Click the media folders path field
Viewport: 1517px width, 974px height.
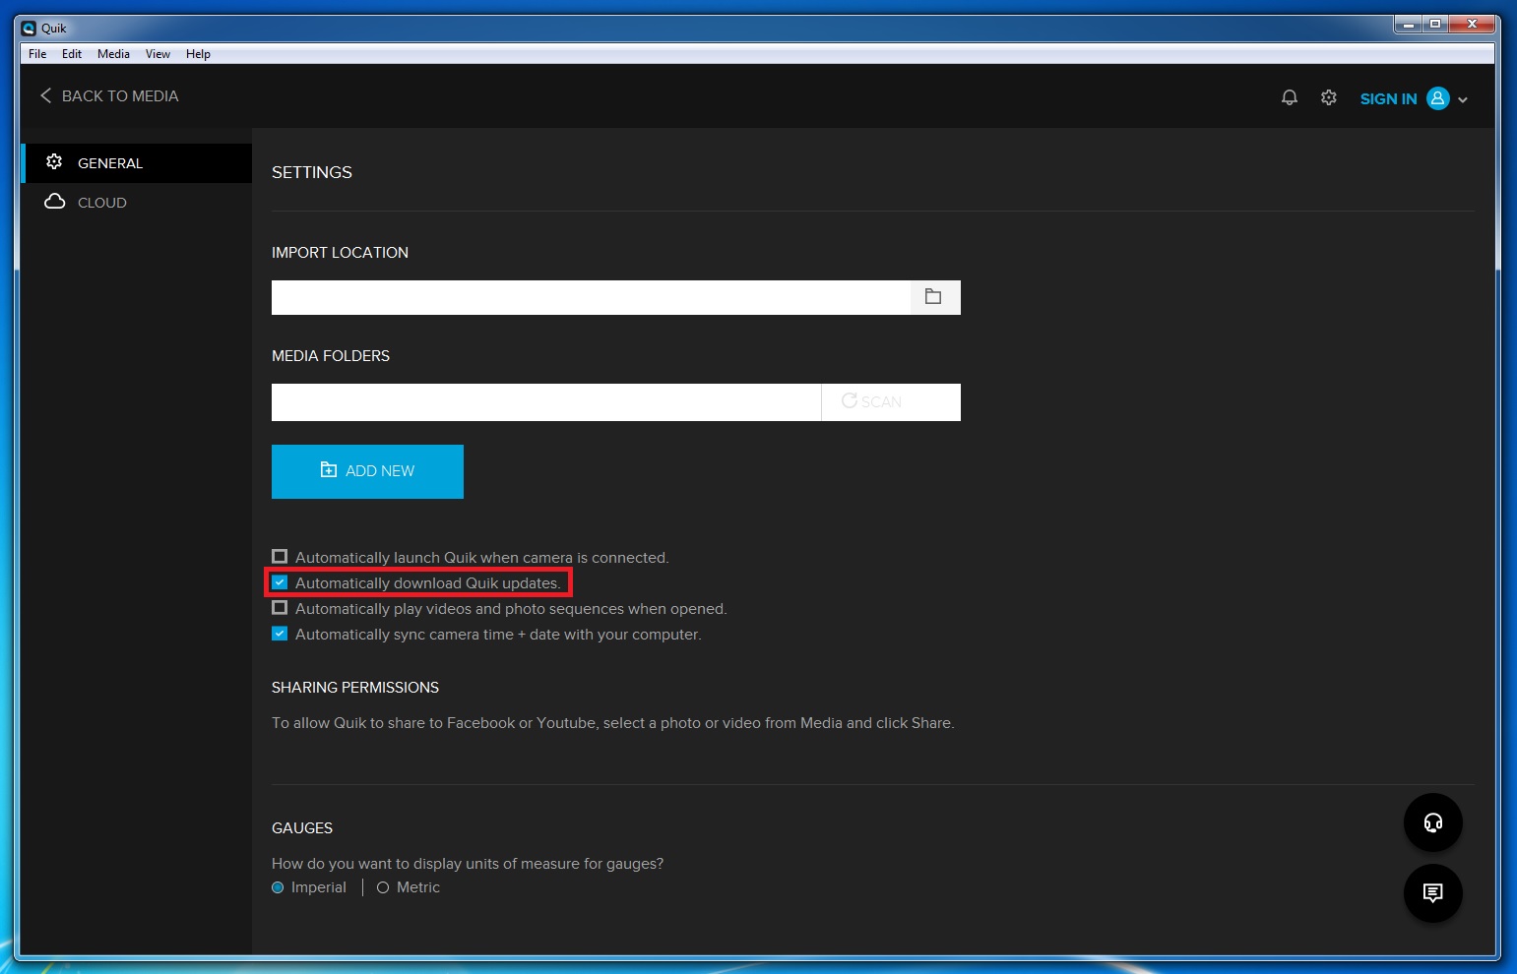[x=546, y=402]
